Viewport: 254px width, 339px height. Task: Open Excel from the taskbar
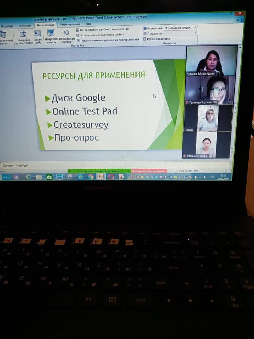[x=49, y=177]
